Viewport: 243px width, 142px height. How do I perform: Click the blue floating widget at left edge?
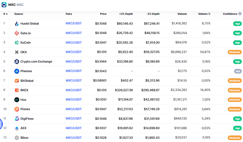click(1, 123)
